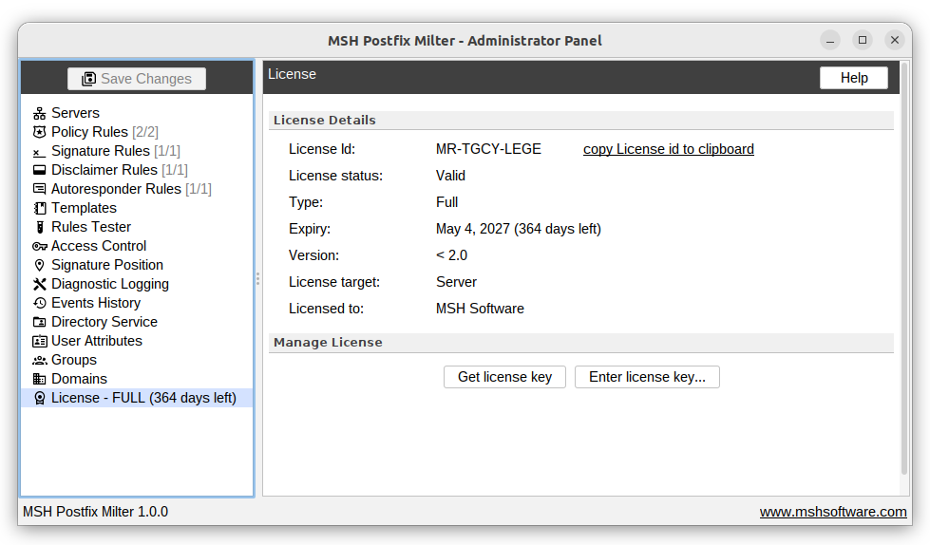Viewport: 930px width, 545px height.
Task: Click the Licensed to value MSH Software
Action: click(480, 309)
